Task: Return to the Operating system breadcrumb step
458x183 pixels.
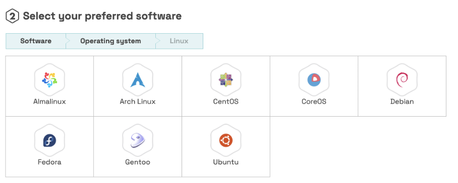Action: point(110,41)
